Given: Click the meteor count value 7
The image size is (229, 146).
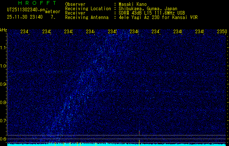Looking at the screenshot, I should point(53,17).
